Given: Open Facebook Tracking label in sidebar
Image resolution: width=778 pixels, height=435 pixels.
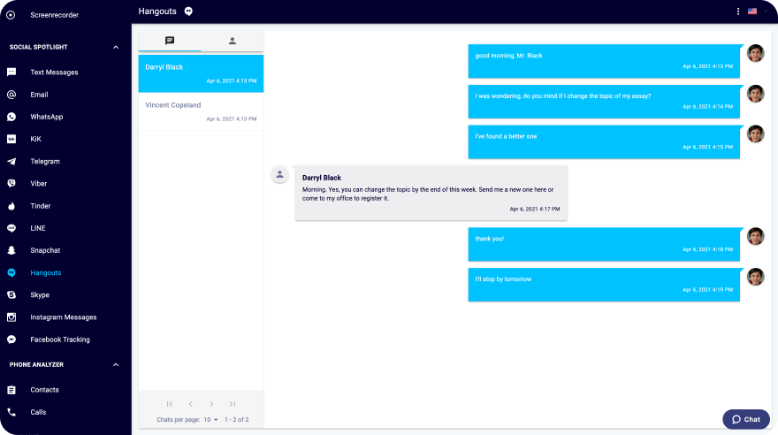Looking at the screenshot, I should pos(60,340).
